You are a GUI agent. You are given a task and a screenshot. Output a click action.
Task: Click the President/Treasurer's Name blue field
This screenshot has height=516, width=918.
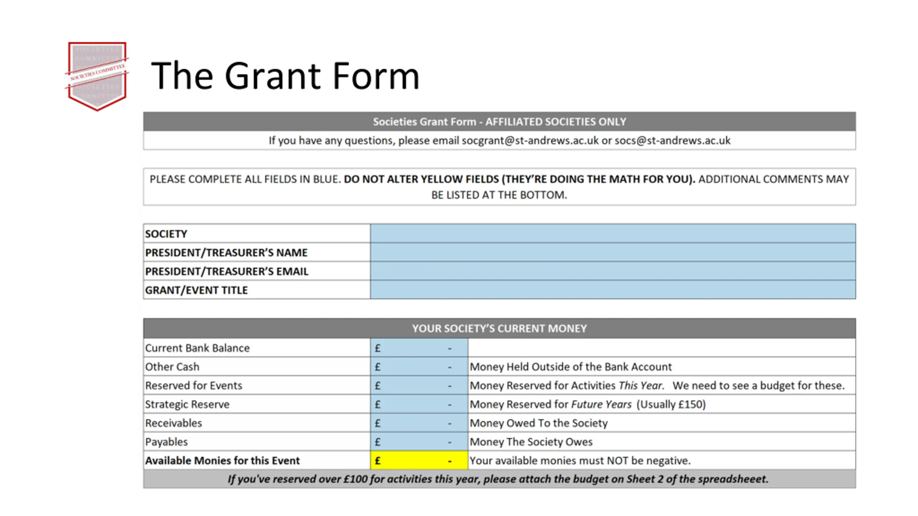pyautogui.click(x=613, y=252)
